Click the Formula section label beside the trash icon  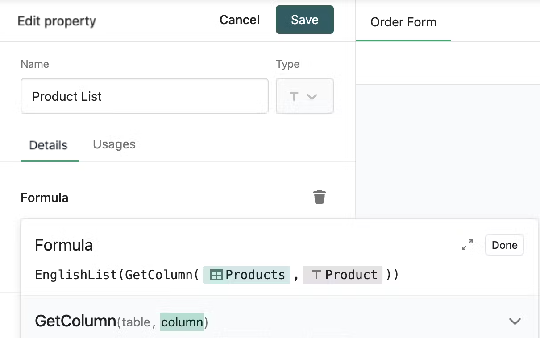click(x=45, y=198)
